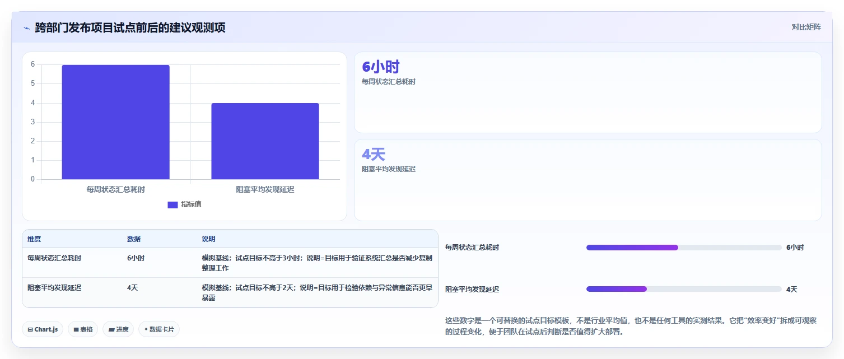The width and height of the screenshot is (844, 359).
Task: Click the 阻塞平均发现延迟 chart bar
Action: (265, 141)
